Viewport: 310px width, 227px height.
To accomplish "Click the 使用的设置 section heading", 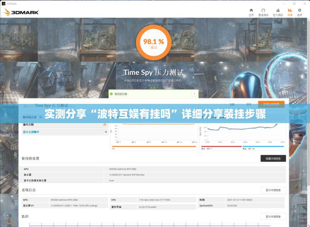I will point(30,158).
